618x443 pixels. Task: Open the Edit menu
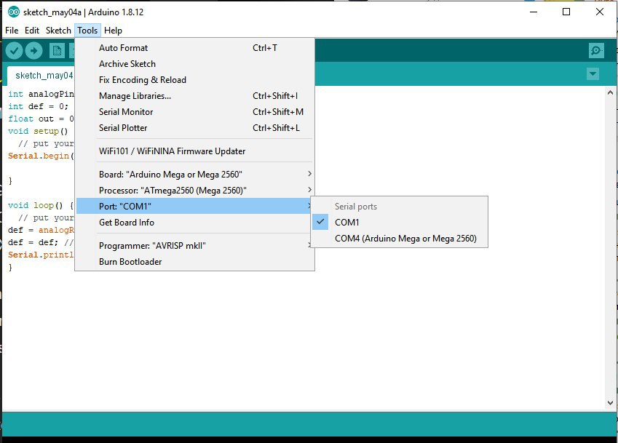point(32,31)
